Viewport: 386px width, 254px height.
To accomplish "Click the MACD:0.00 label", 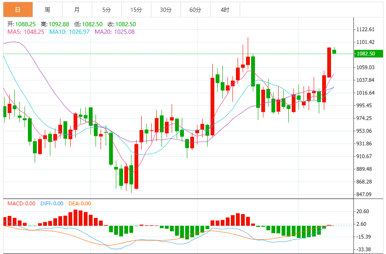I will point(22,204).
